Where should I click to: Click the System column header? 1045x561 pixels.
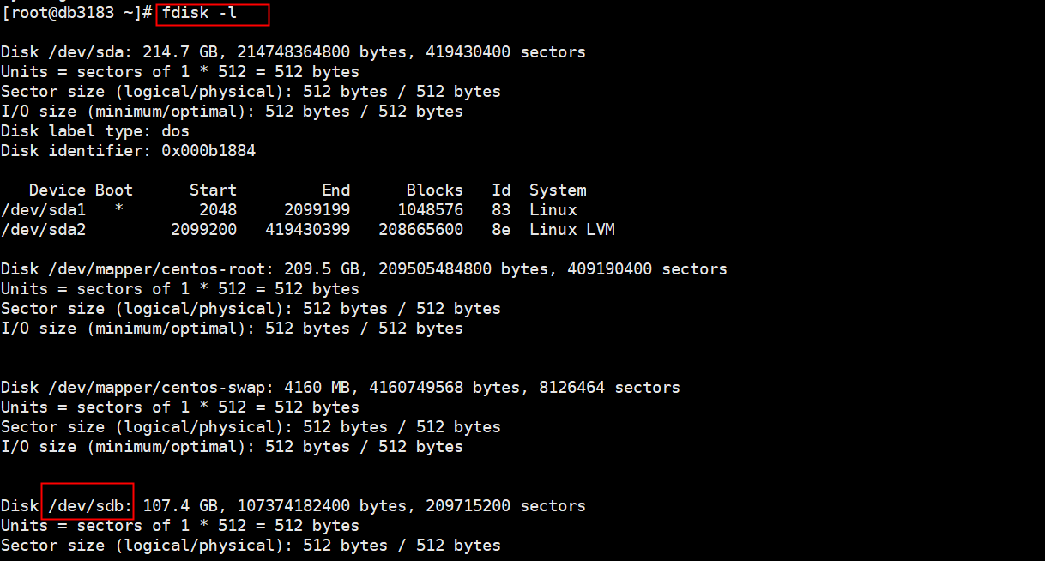[558, 190]
